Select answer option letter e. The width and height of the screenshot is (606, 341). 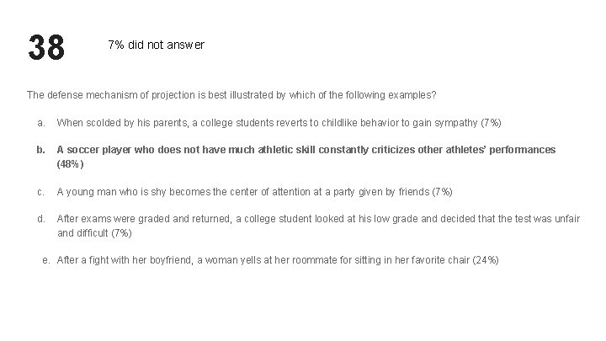coord(46,260)
